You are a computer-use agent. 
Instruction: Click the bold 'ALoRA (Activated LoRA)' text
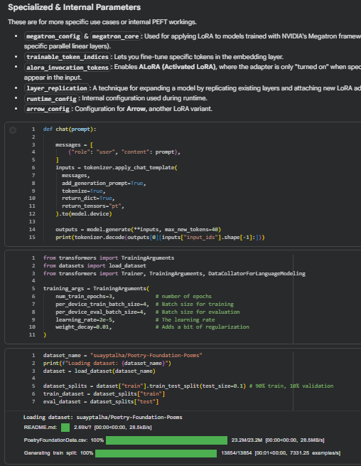[178, 67]
